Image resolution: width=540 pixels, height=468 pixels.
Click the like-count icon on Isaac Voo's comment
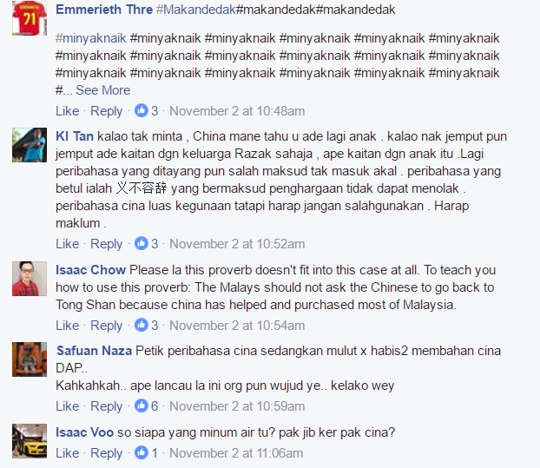click(142, 453)
